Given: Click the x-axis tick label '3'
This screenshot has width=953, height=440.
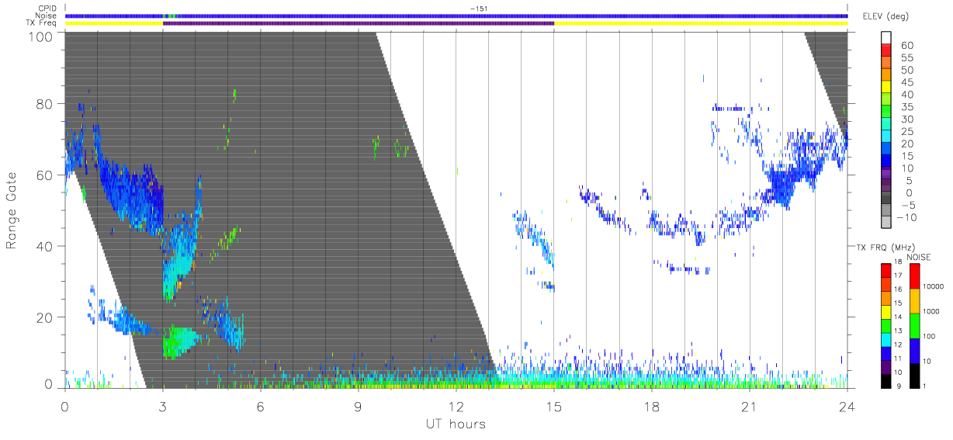Looking at the screenshot, I should point(162,407).
